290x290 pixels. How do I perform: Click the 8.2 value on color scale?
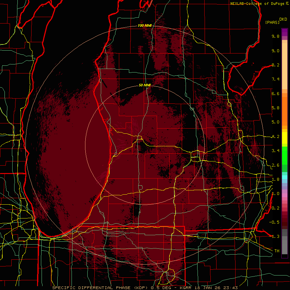click(x=275, y=65)
